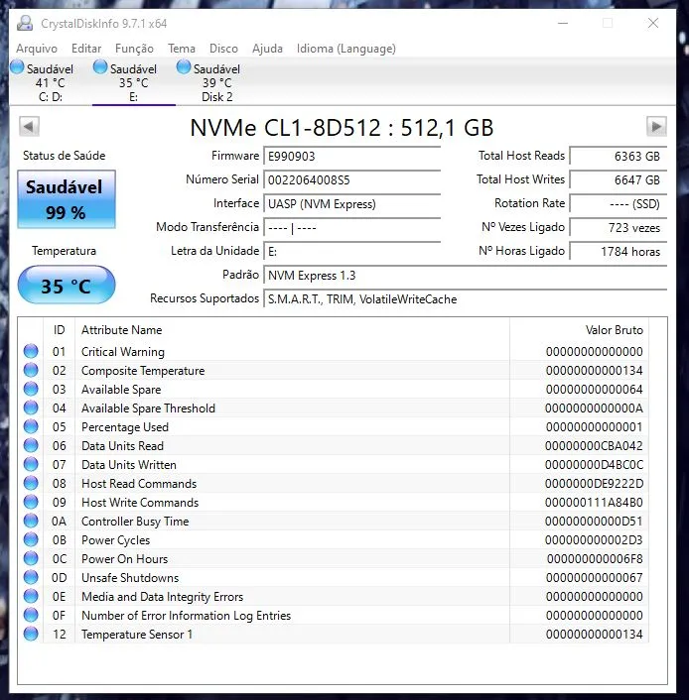Click the Saudável 99 % health status button
Viewport: 689px width, 700px height.
point(67,199)
